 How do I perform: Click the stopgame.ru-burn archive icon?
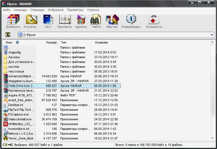click(5, 81)
